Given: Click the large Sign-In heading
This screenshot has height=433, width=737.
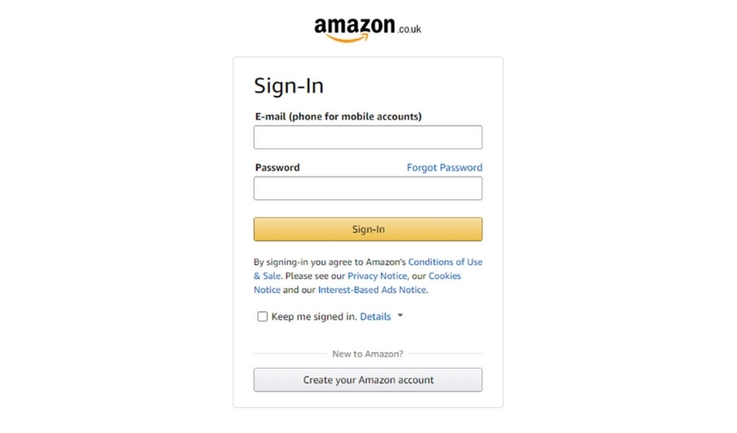Looking at the screenshot, I should (x=289, y=86).
